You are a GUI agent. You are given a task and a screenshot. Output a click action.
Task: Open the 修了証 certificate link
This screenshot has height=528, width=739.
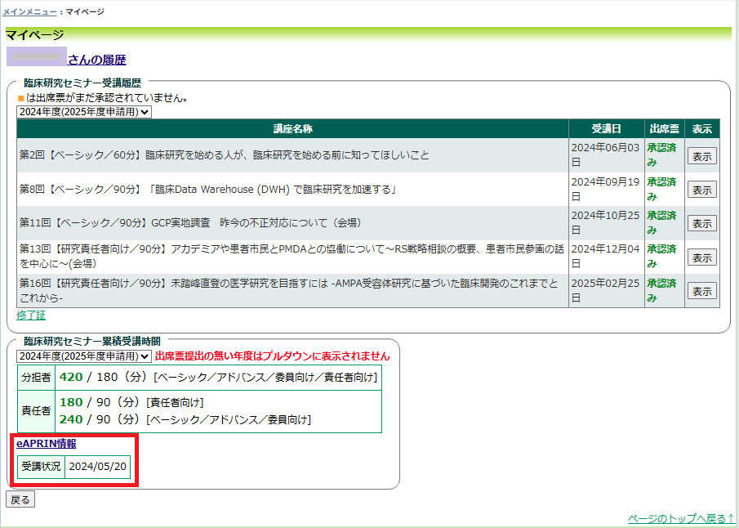(x=31, y=315)
